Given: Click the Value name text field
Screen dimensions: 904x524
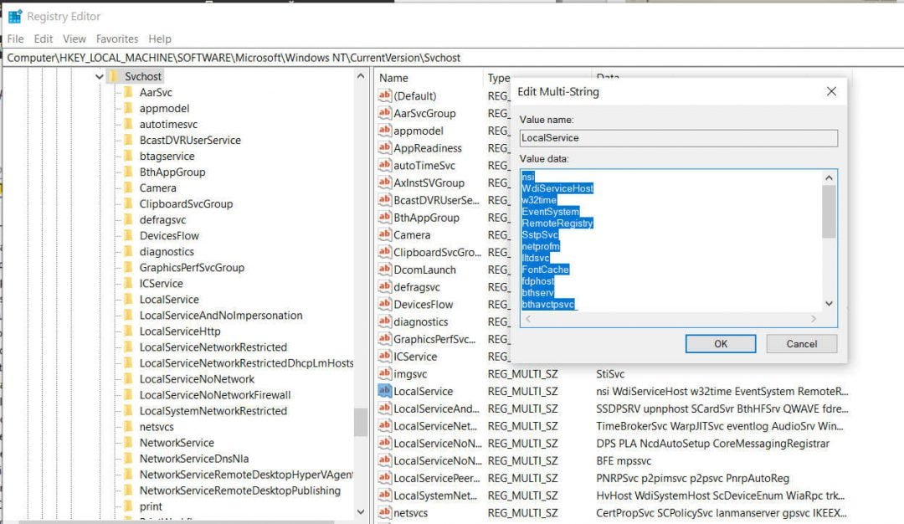Looking at the screenshot, I should click(678, 138).
